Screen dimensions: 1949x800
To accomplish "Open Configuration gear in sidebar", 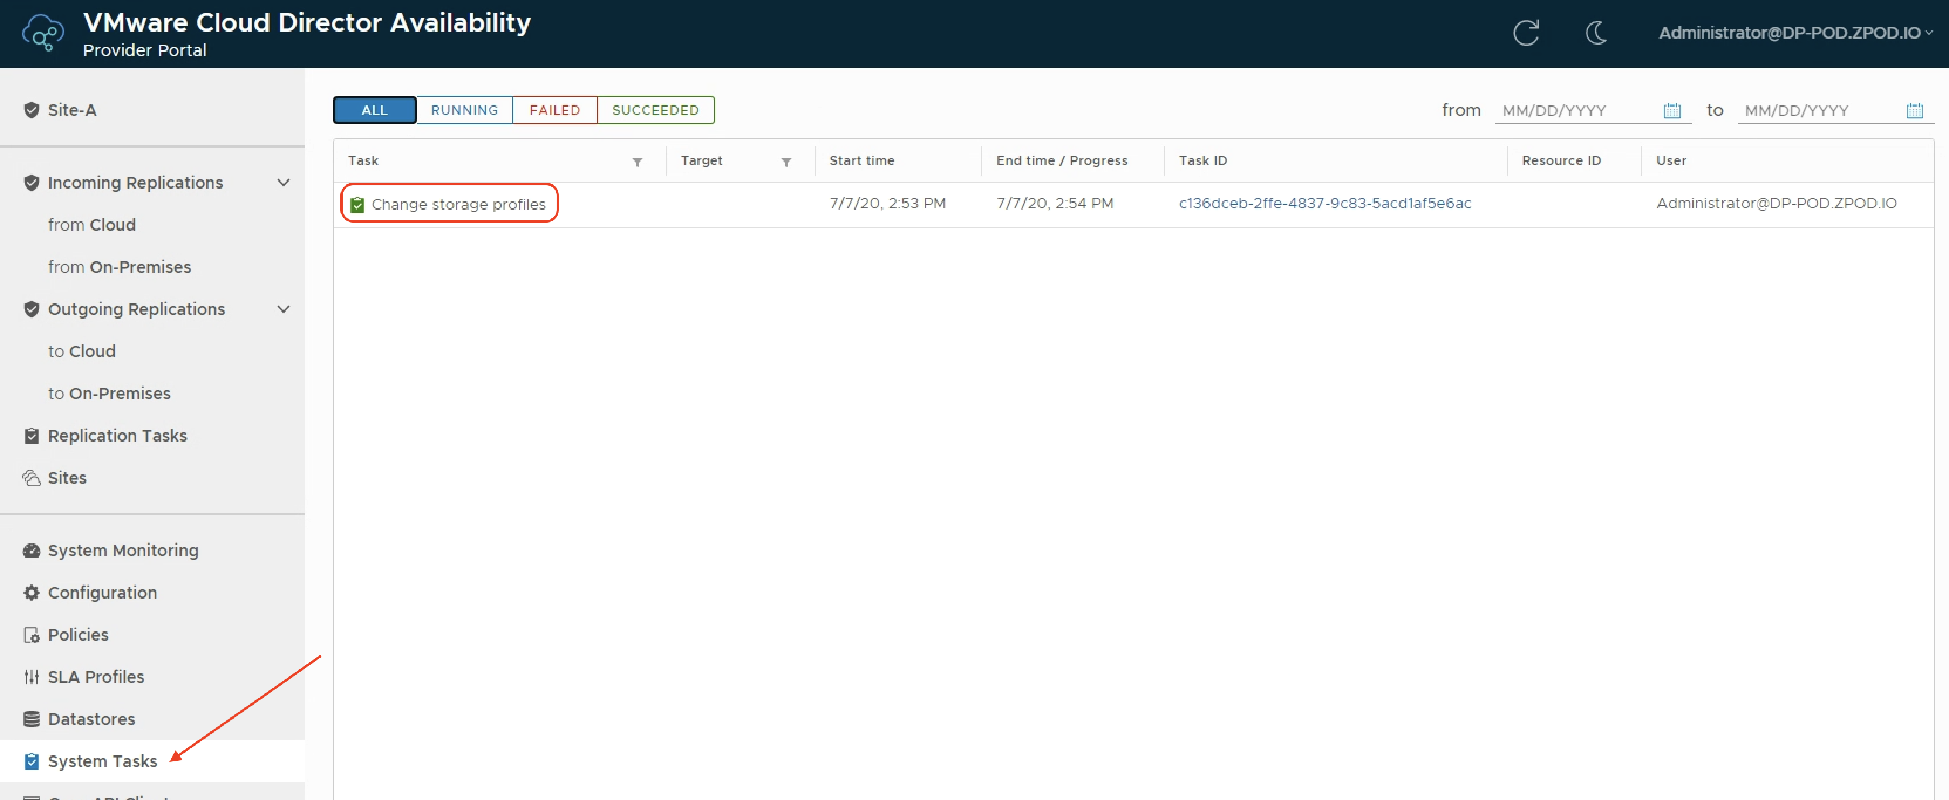I will pyautogui.click(x=102, y=592).
